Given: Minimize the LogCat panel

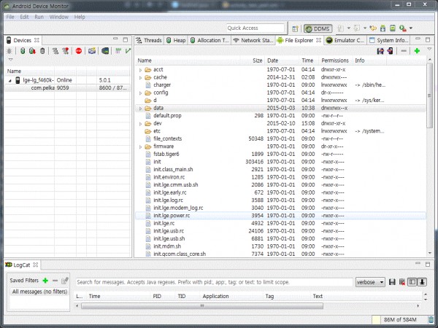Looking at the screenshot, I should click(418, 263).
